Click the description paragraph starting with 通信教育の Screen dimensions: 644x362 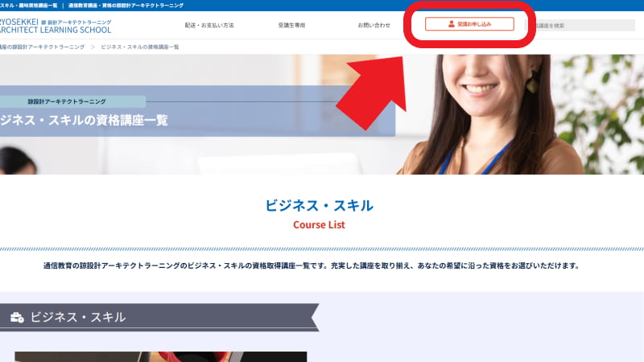point(312,265)
